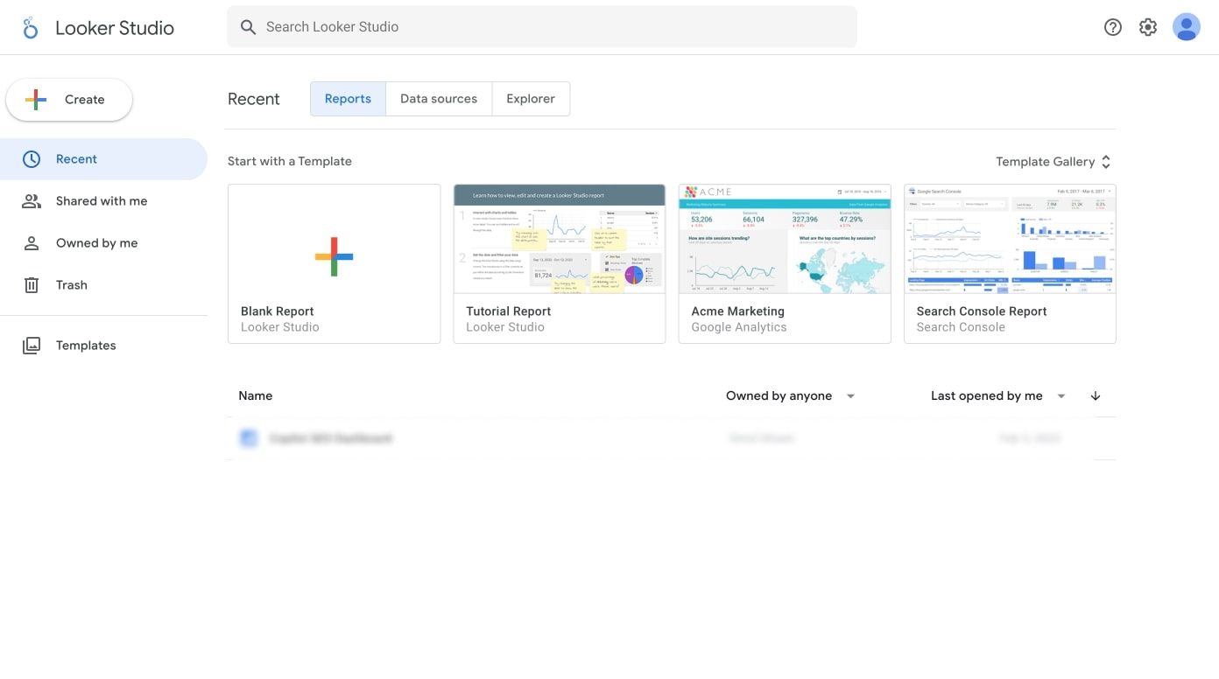Open the help question mark icon
This screenshot has width=1219, height=679.
click(x=1112, y=27)
